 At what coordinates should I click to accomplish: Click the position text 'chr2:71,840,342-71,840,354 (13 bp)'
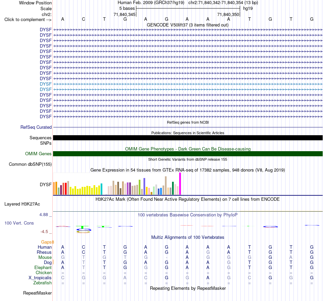tap(223, 3)
